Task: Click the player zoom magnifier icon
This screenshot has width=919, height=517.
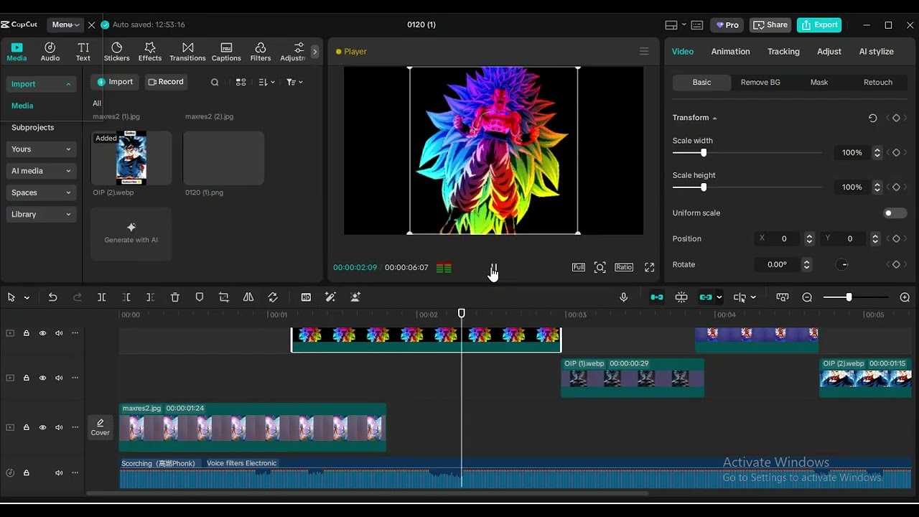Action: [x=600, y=267]
